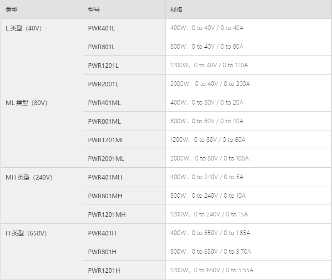Select the L 类型 (40V) category cell
The height and width of the screenshot is (280, 333).
pos(42,56)
